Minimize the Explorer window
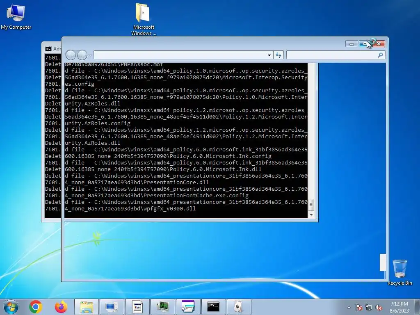Screen dimensions: 420x315 (x=352, y=44)
